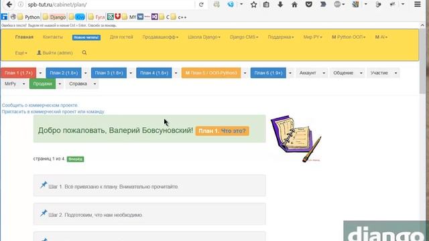Go to next page with Вперёд button
The height and width of the screenshot is (241, 429).
[x=75, y=159]
